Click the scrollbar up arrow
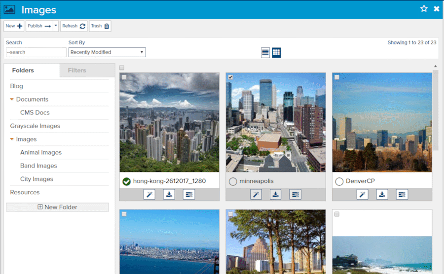 coord(436,66)
